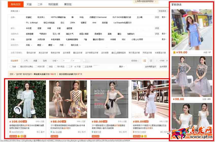Screen dimensions: 215x142
Task: Expand 更多 in the brand row
Action: [x=164, y=17]
